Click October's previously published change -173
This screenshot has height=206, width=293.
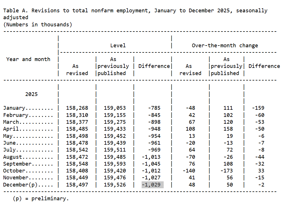point(226,171)
